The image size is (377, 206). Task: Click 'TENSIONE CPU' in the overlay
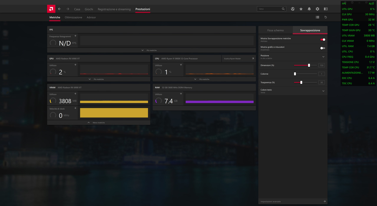click(350, 62)
